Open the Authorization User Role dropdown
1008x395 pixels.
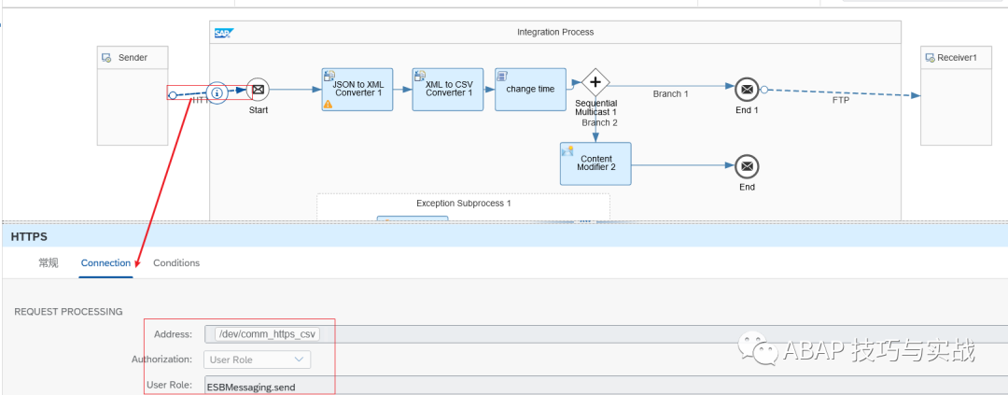click(x=258, y=359)
